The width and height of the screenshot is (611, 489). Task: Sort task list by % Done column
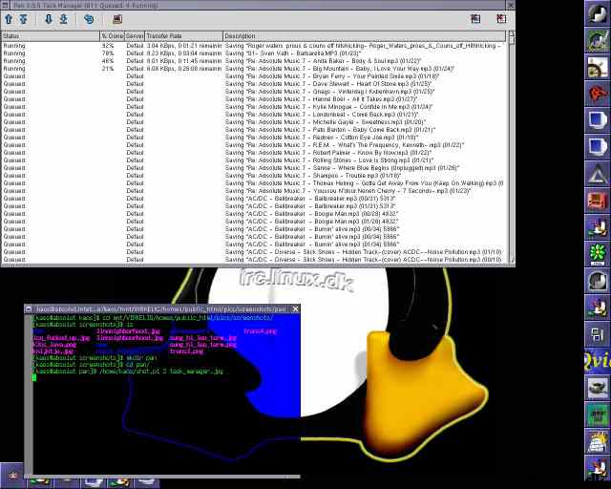(113, 36)
